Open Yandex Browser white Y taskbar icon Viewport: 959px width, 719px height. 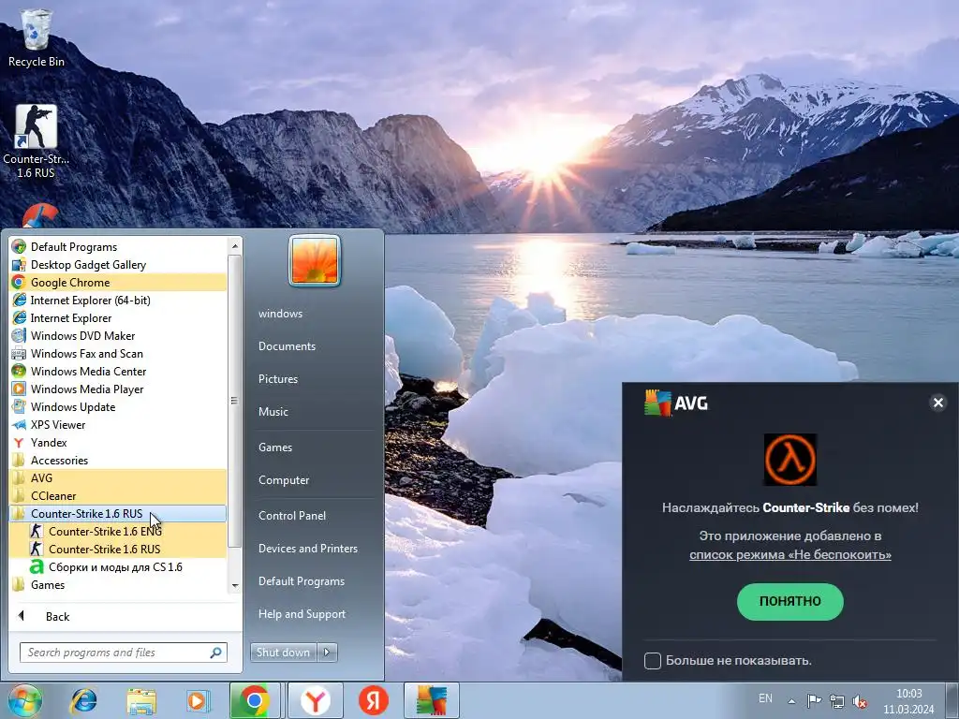[x=315, y=700]
